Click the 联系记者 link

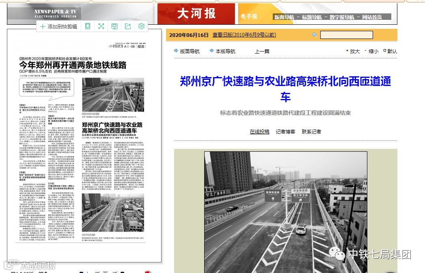[311, 131]
